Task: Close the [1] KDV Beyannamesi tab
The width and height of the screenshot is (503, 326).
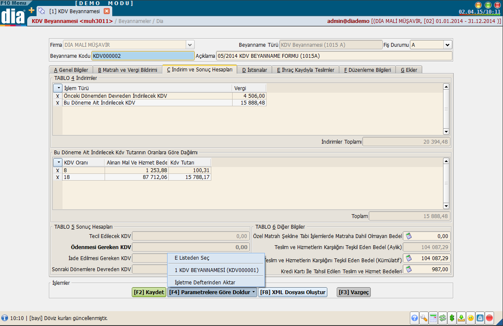Action: pos(107,11)
